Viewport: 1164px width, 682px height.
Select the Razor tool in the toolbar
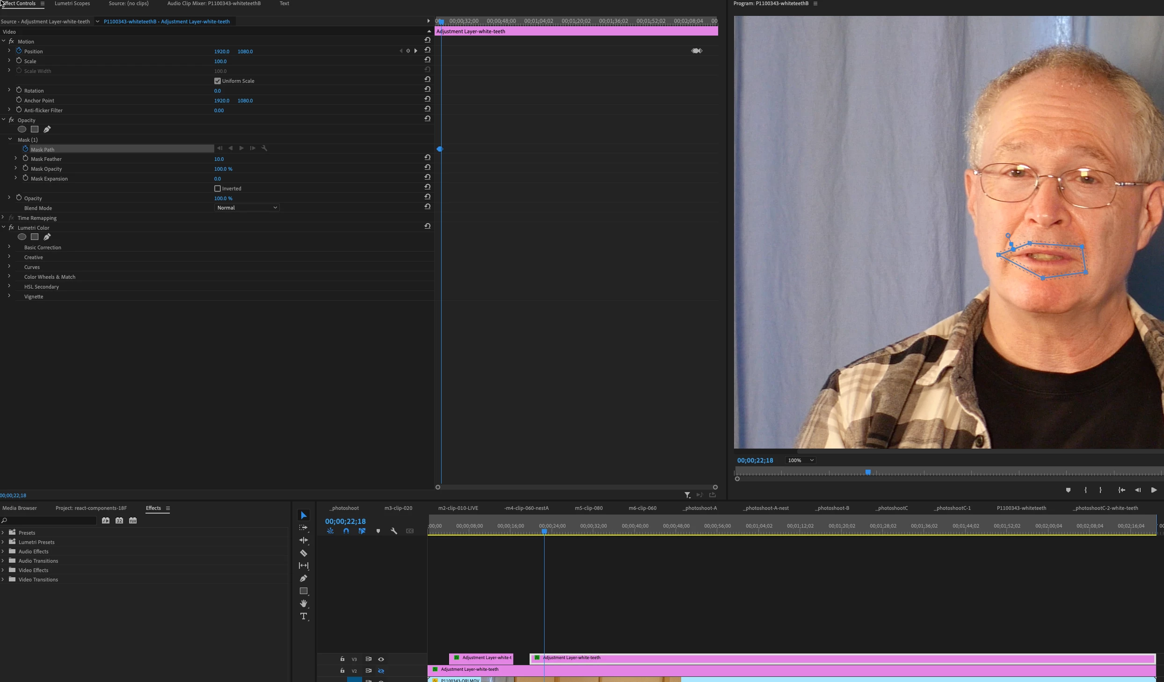pos(304,553)
